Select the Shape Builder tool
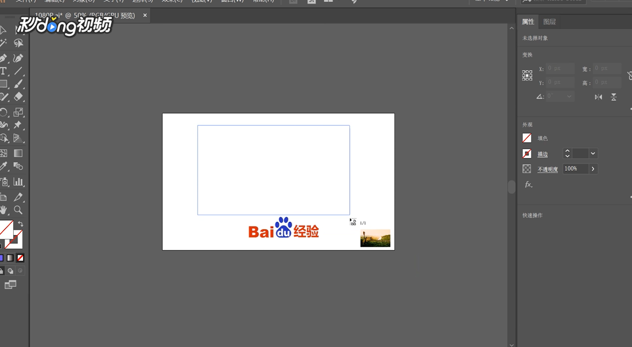The image size is (632, 347). coord(4,138)
